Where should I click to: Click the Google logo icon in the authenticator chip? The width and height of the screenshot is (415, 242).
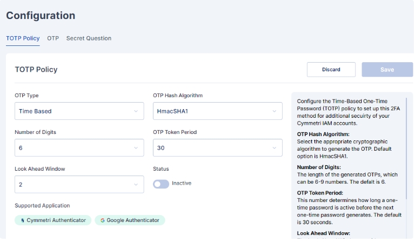click(103, 220)
